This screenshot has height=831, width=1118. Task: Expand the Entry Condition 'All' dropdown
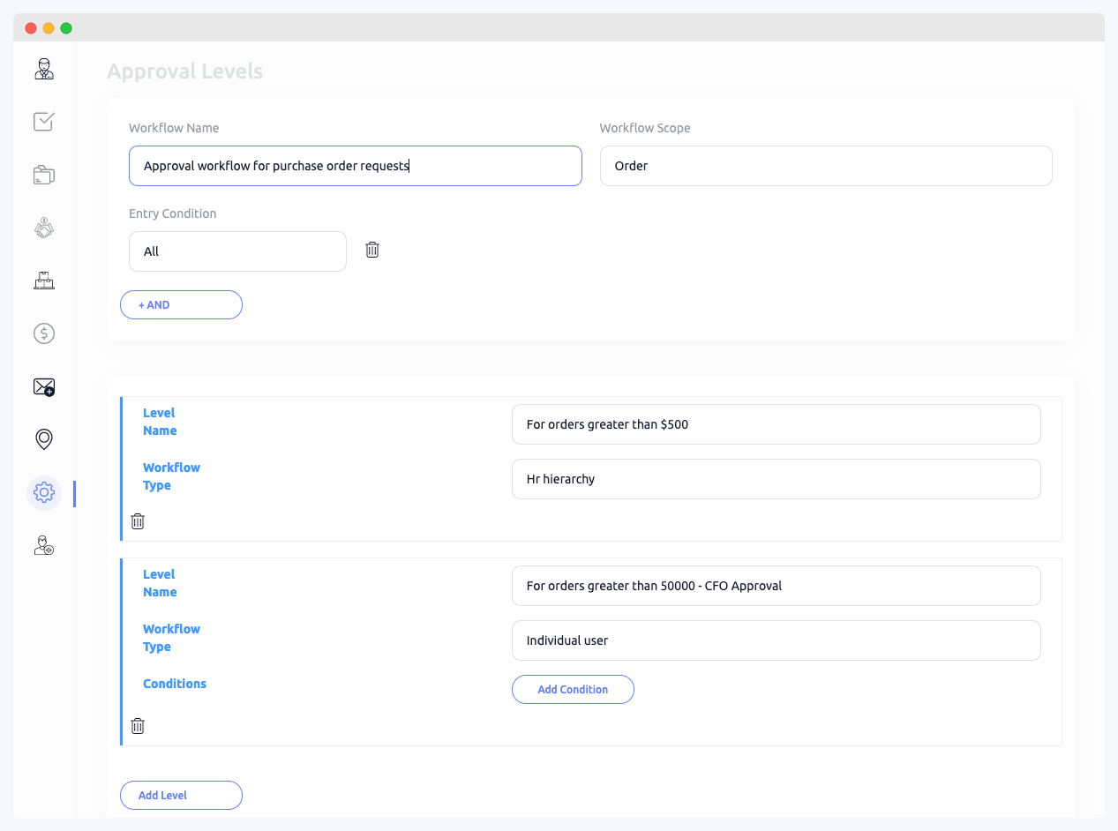point(237,251)
